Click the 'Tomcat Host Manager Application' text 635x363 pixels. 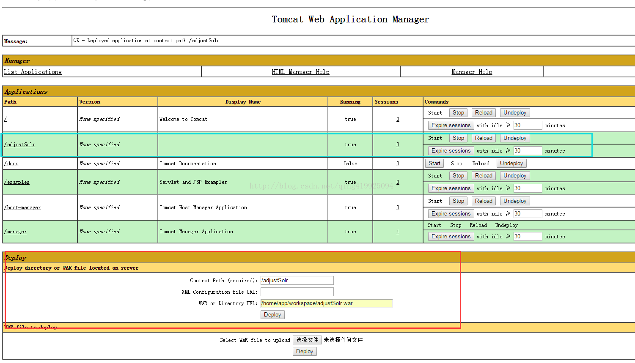coord(203,207)
